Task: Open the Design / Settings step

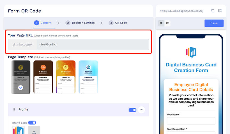Action: point(80,23)
